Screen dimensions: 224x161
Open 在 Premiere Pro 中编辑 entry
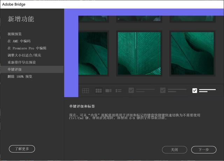27,48
